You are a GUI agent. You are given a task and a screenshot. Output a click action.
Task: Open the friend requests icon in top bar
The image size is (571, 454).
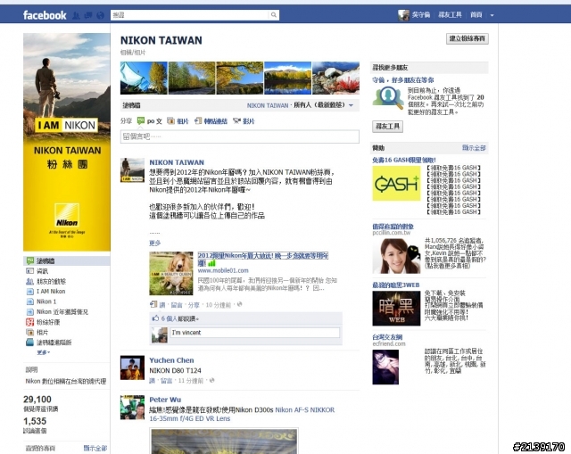click(x=76, y=15)
